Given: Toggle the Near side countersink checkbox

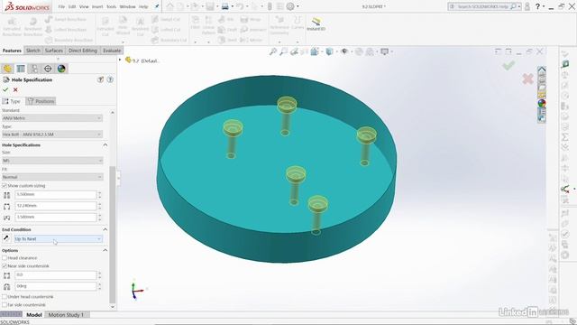Looking at the screenshot, I should (5, 265).
